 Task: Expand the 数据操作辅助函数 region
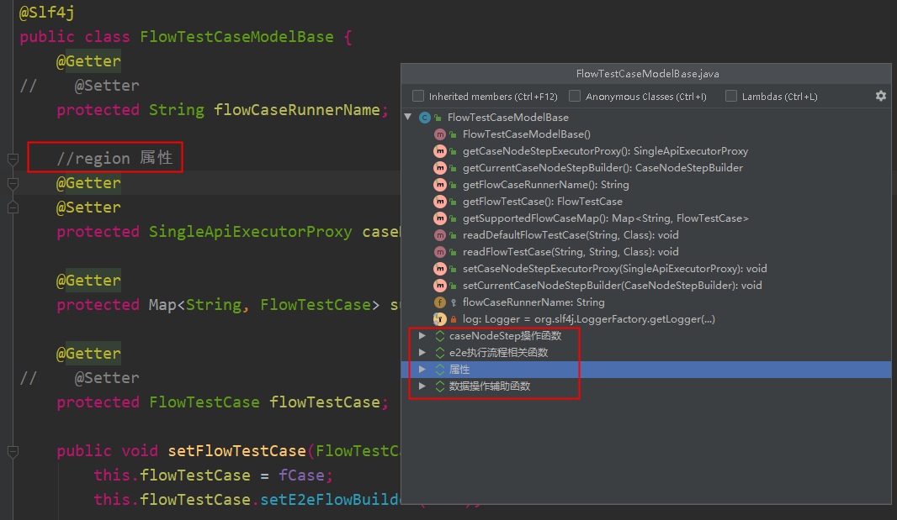(422, 386)
